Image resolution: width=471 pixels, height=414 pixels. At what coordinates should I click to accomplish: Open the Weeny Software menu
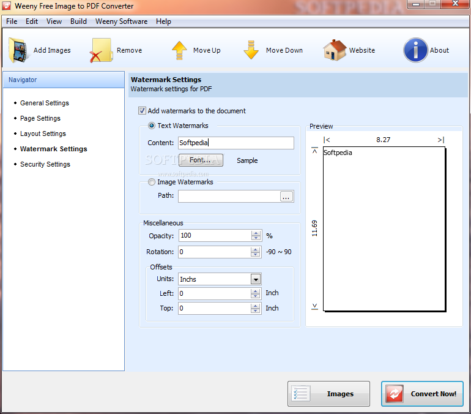(121, 21)
